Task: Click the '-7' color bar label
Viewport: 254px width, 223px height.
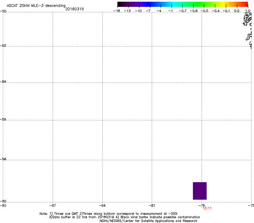Action: pos(148,11)
